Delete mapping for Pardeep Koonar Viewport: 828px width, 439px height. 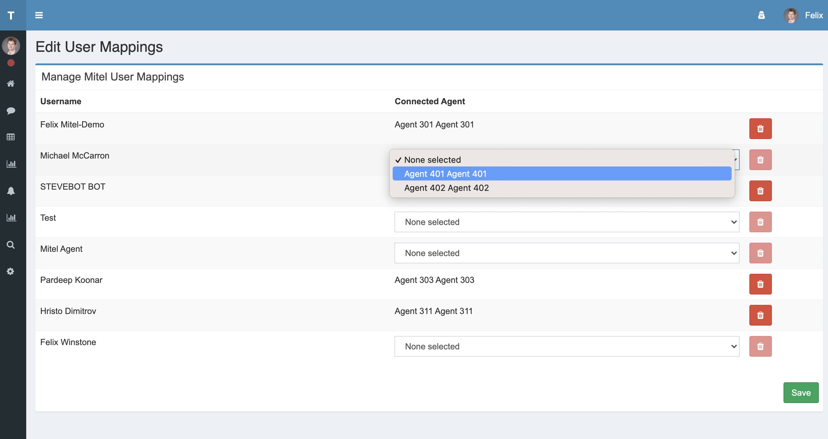tap(760, 284)
